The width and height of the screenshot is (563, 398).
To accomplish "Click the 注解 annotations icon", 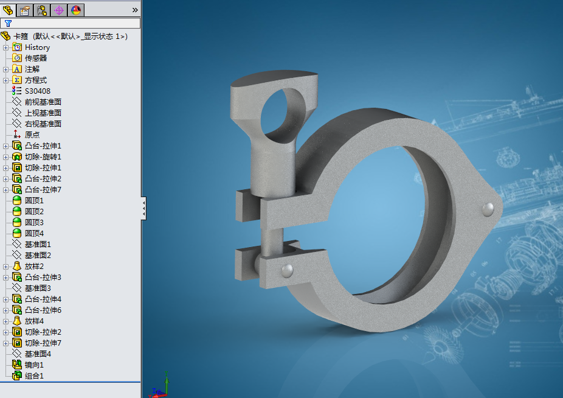I will coord(17,69).
